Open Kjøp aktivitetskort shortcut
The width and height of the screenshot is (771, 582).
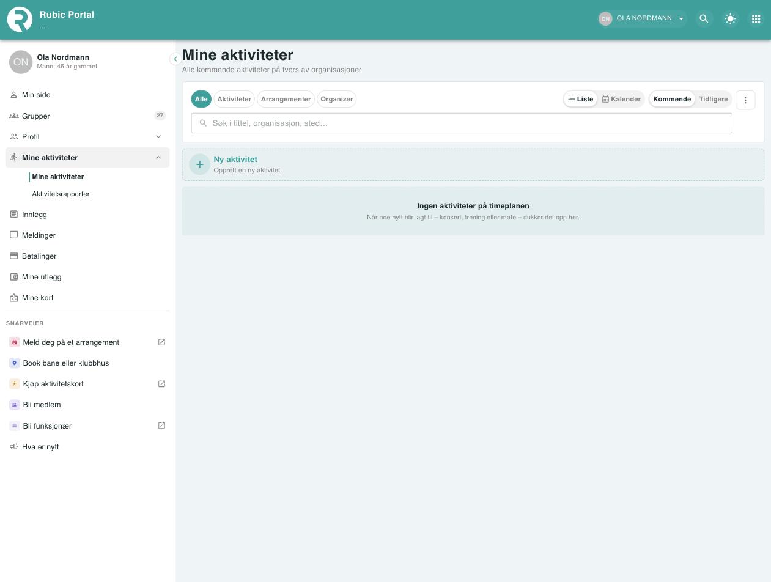pos(87,384)
